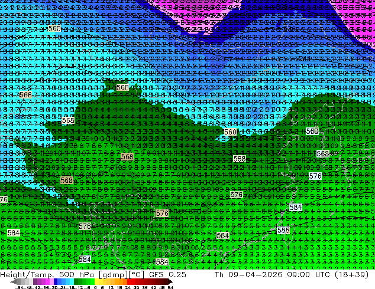
Task: Pick the darkest green scale segment
Action: 76,281
